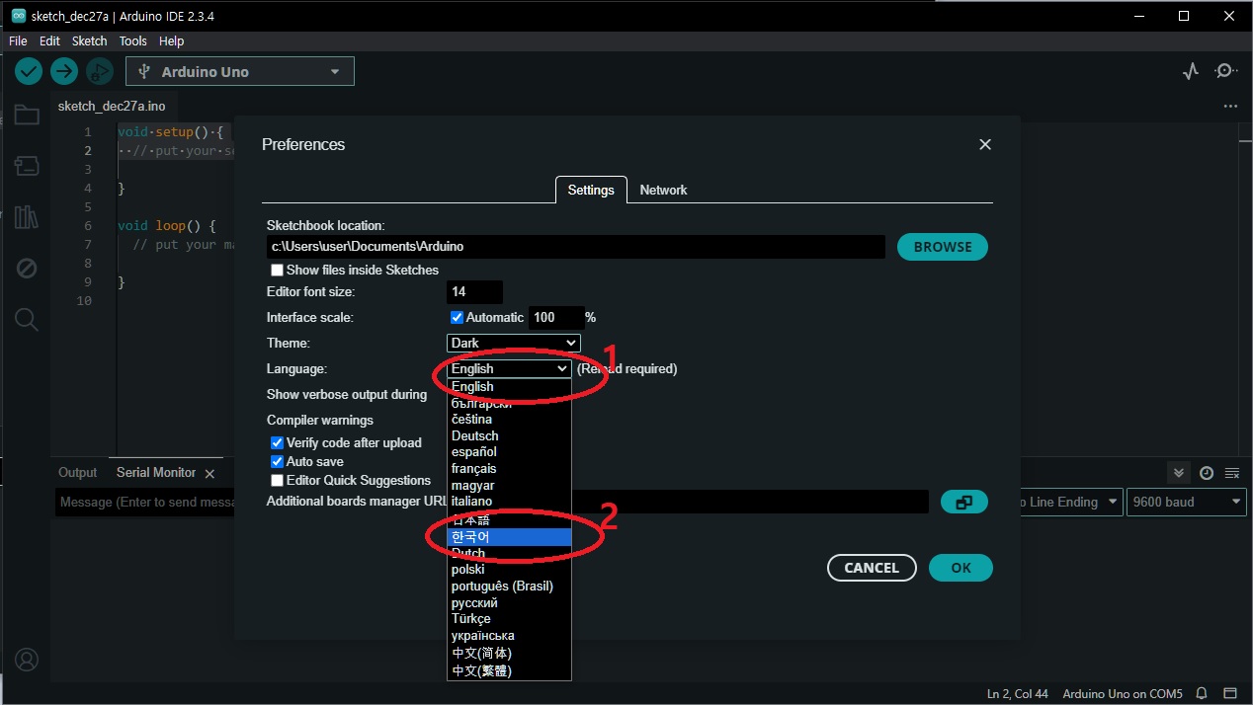Clear output icon in Serial Monitor

click(x=1232, y=473)
